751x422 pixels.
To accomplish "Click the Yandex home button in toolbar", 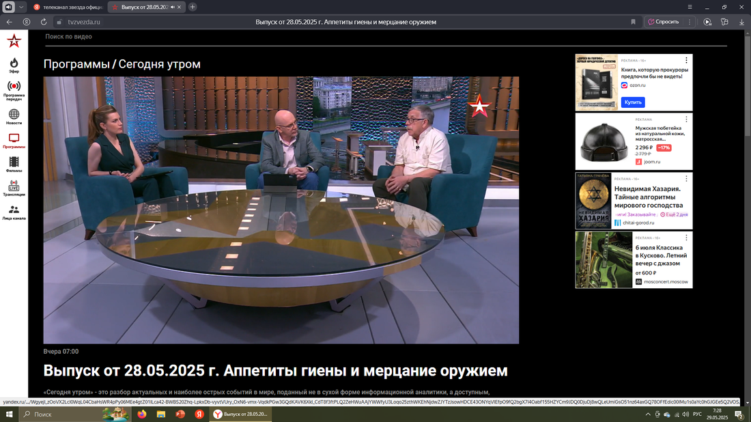I will click(27, 22).
